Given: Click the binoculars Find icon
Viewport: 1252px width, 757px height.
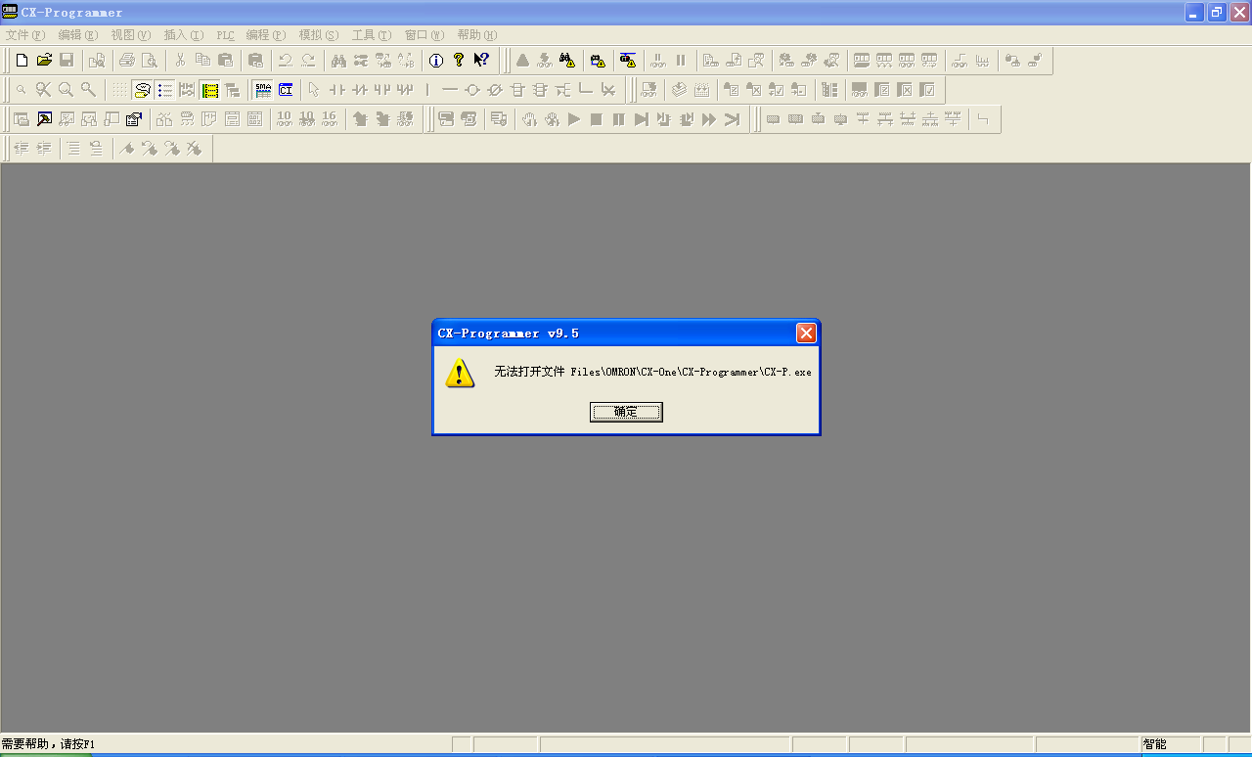Looking at the screenshot, I should [x=338, y=61].
